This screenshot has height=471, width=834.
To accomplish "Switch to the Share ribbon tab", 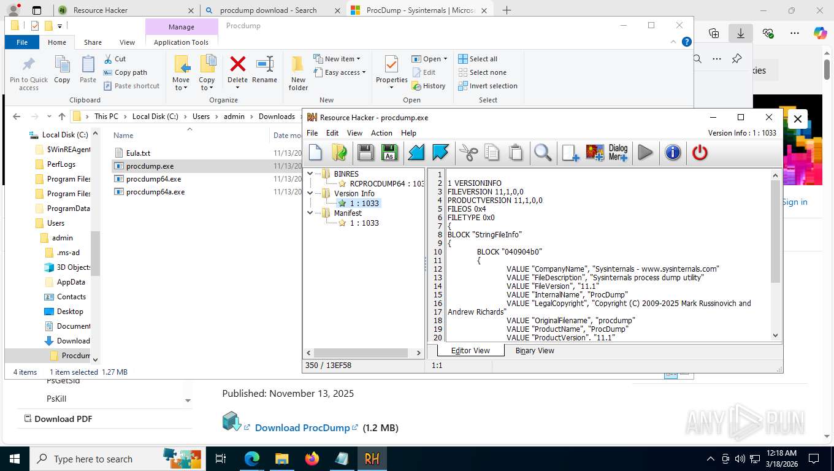I will pyautogui.click(x=93, y=42).
